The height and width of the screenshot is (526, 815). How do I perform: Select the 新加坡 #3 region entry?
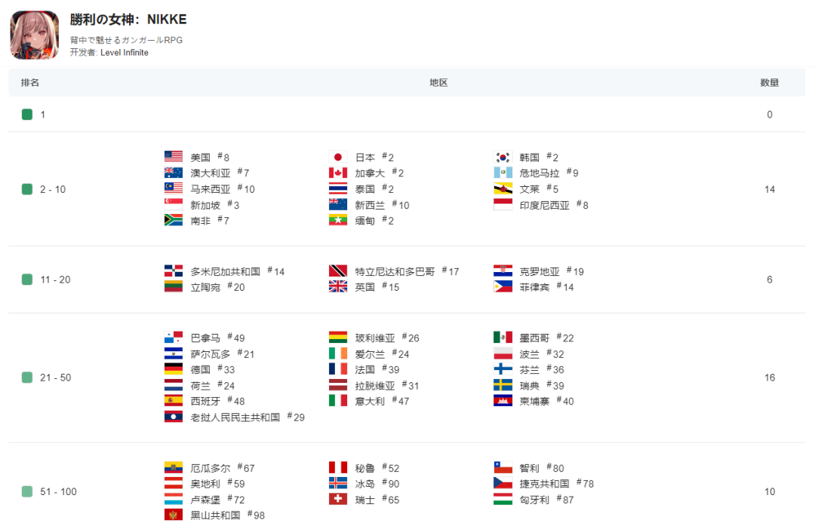click(205, 205)
